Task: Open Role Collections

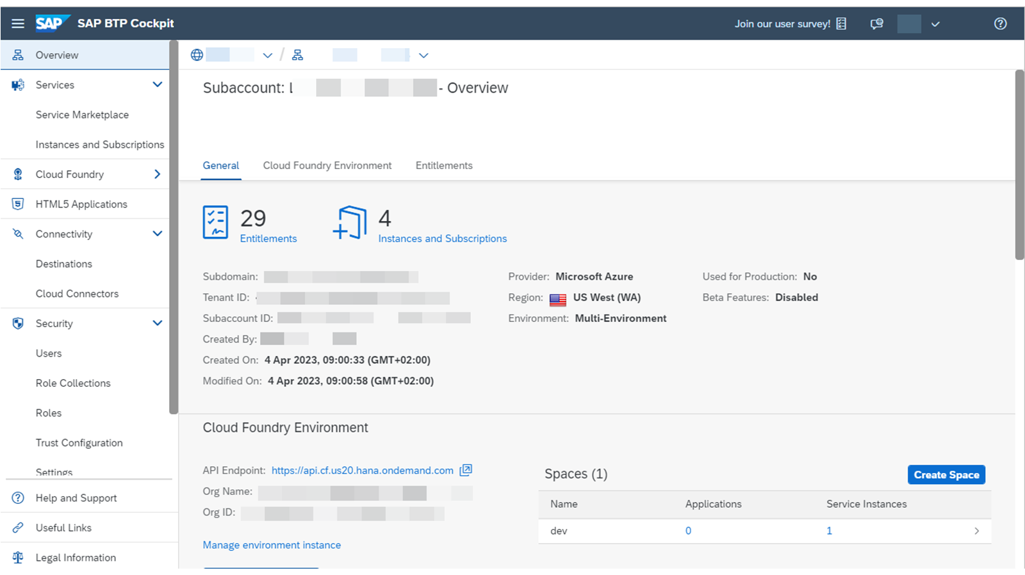Action: click(73, 383)
